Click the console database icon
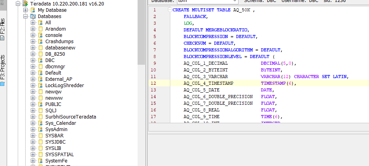This screenshot has width=369, height=166. (40, 35)
